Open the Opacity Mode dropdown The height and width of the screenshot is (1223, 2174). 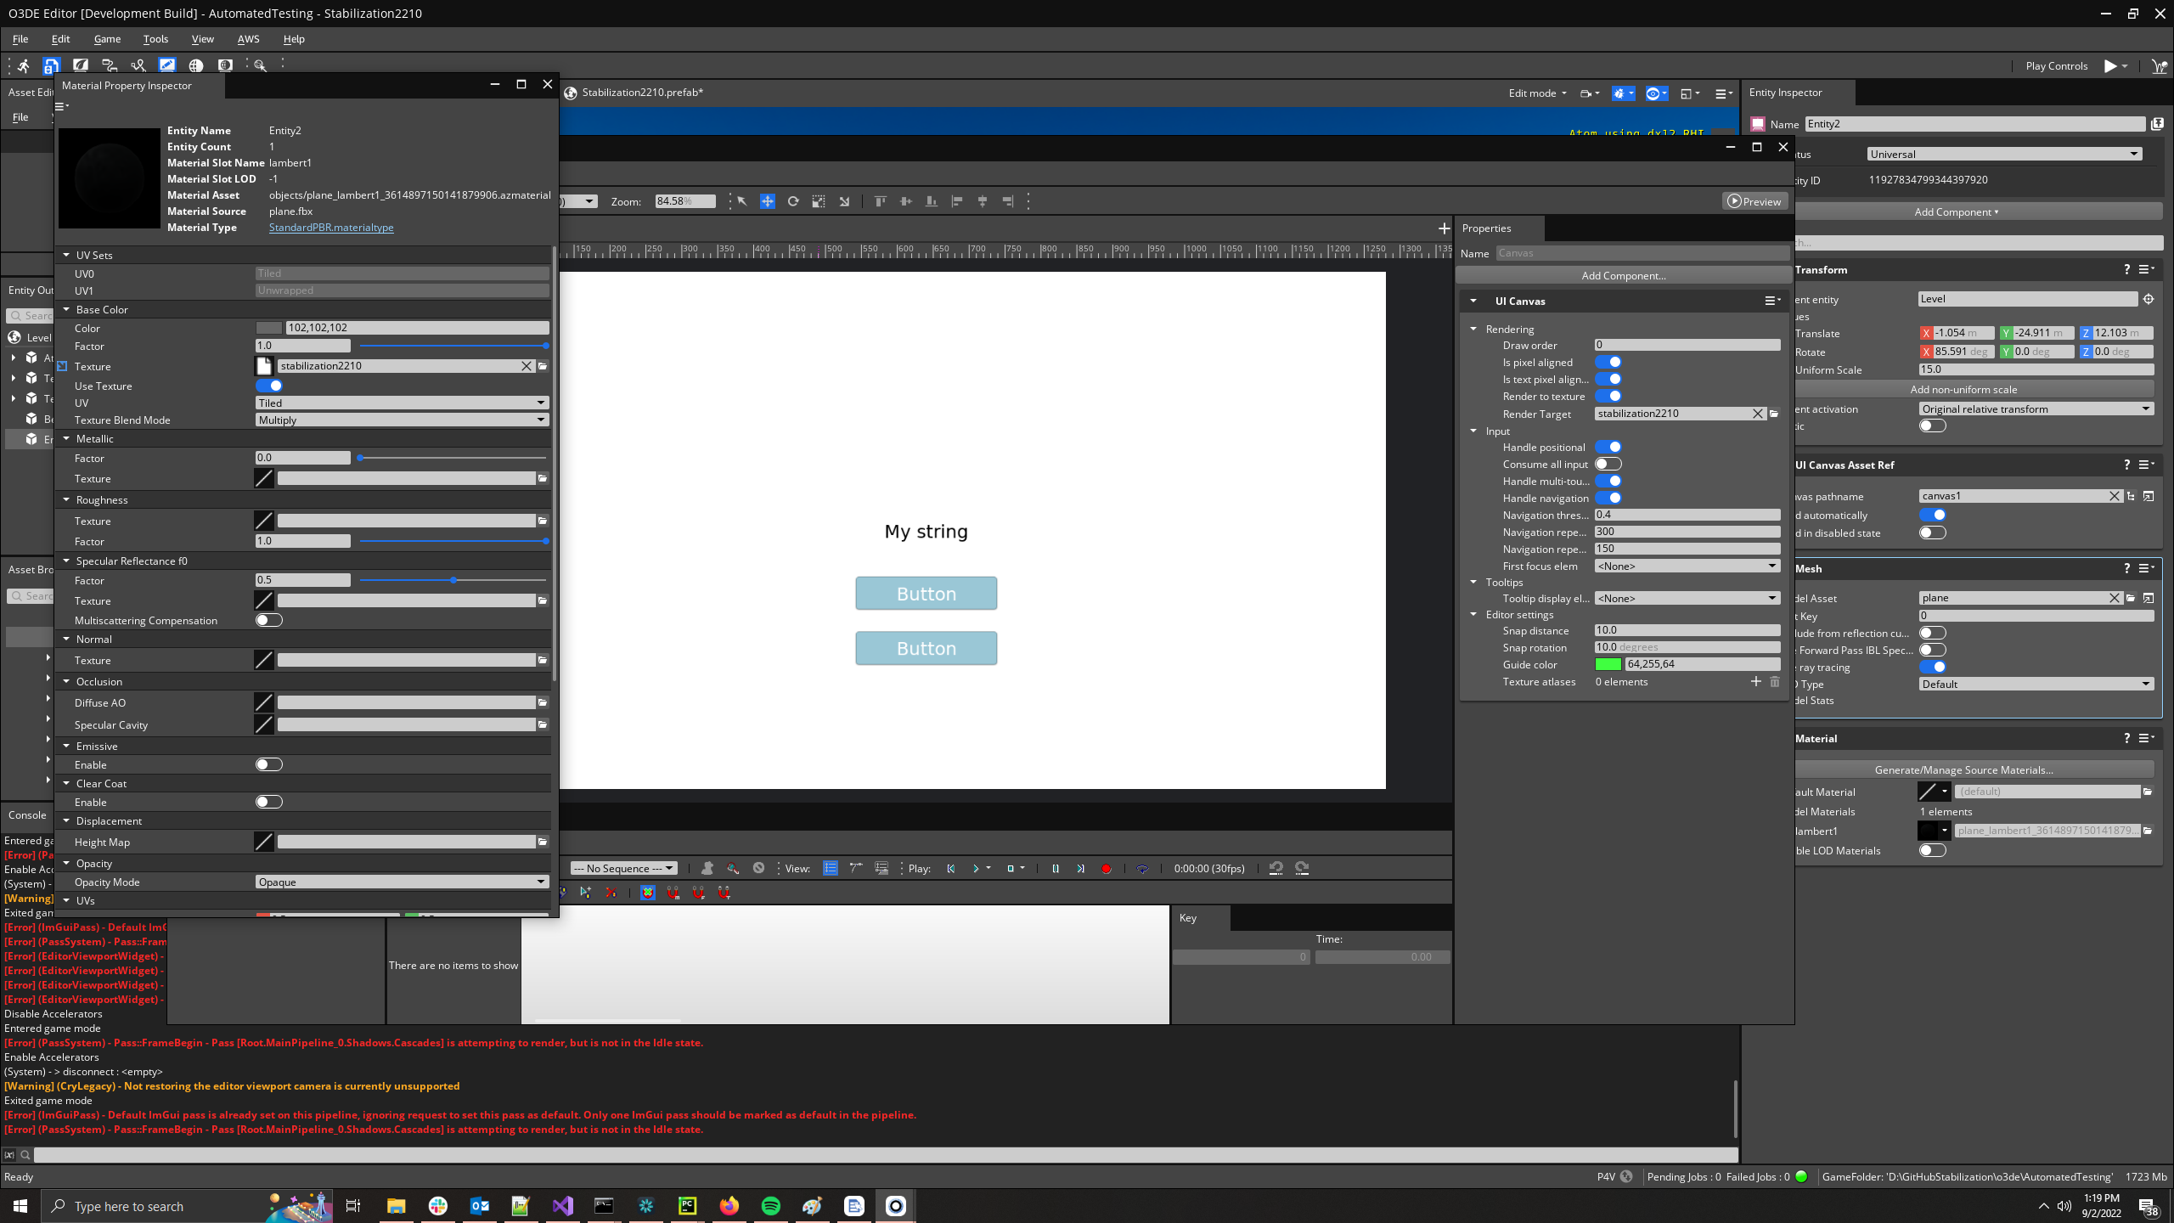(402, 882)
